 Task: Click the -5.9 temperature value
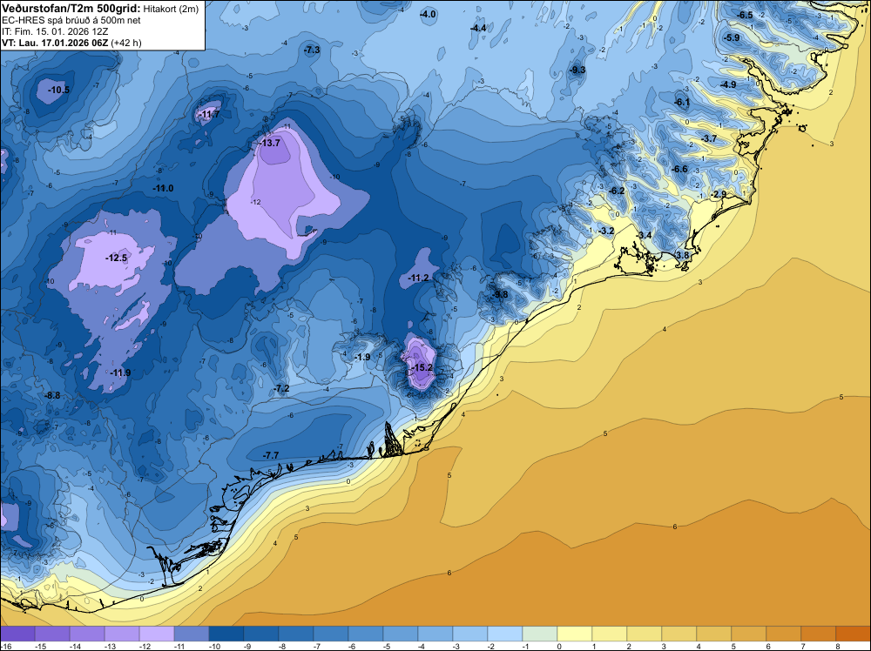(732, 37)
